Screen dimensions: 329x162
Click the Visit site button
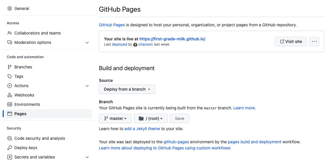[x=291, y=42]
